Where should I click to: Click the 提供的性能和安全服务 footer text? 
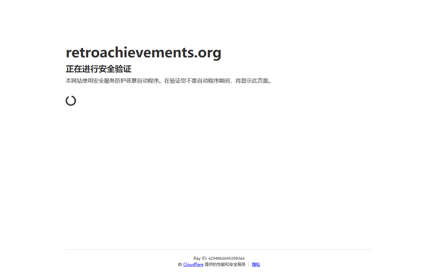(x=225, y=264)
